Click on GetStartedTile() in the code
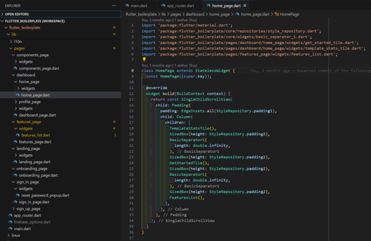 click(188, 163)
